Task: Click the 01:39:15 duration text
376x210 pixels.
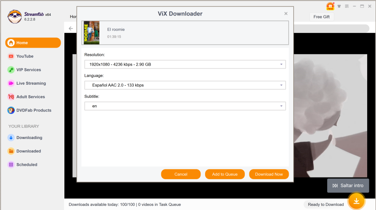Action: (114, 37)
